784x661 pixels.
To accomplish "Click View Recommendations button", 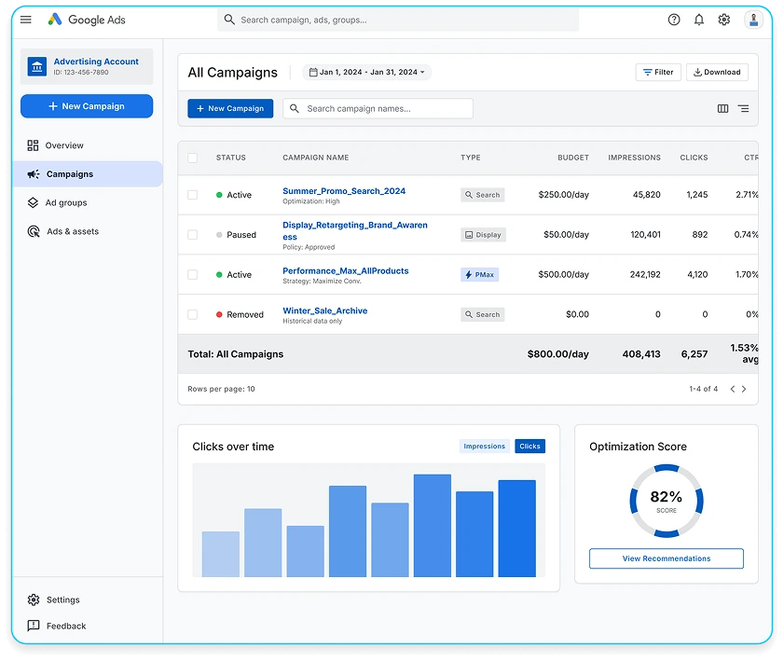I will 666,558.
